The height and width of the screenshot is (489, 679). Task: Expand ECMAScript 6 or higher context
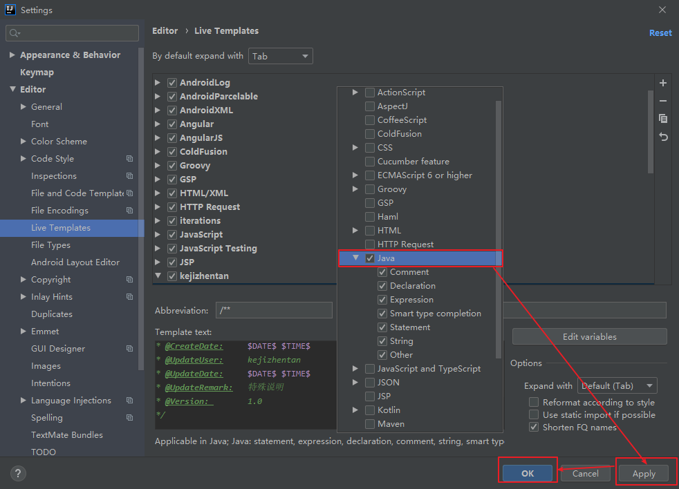355,175
